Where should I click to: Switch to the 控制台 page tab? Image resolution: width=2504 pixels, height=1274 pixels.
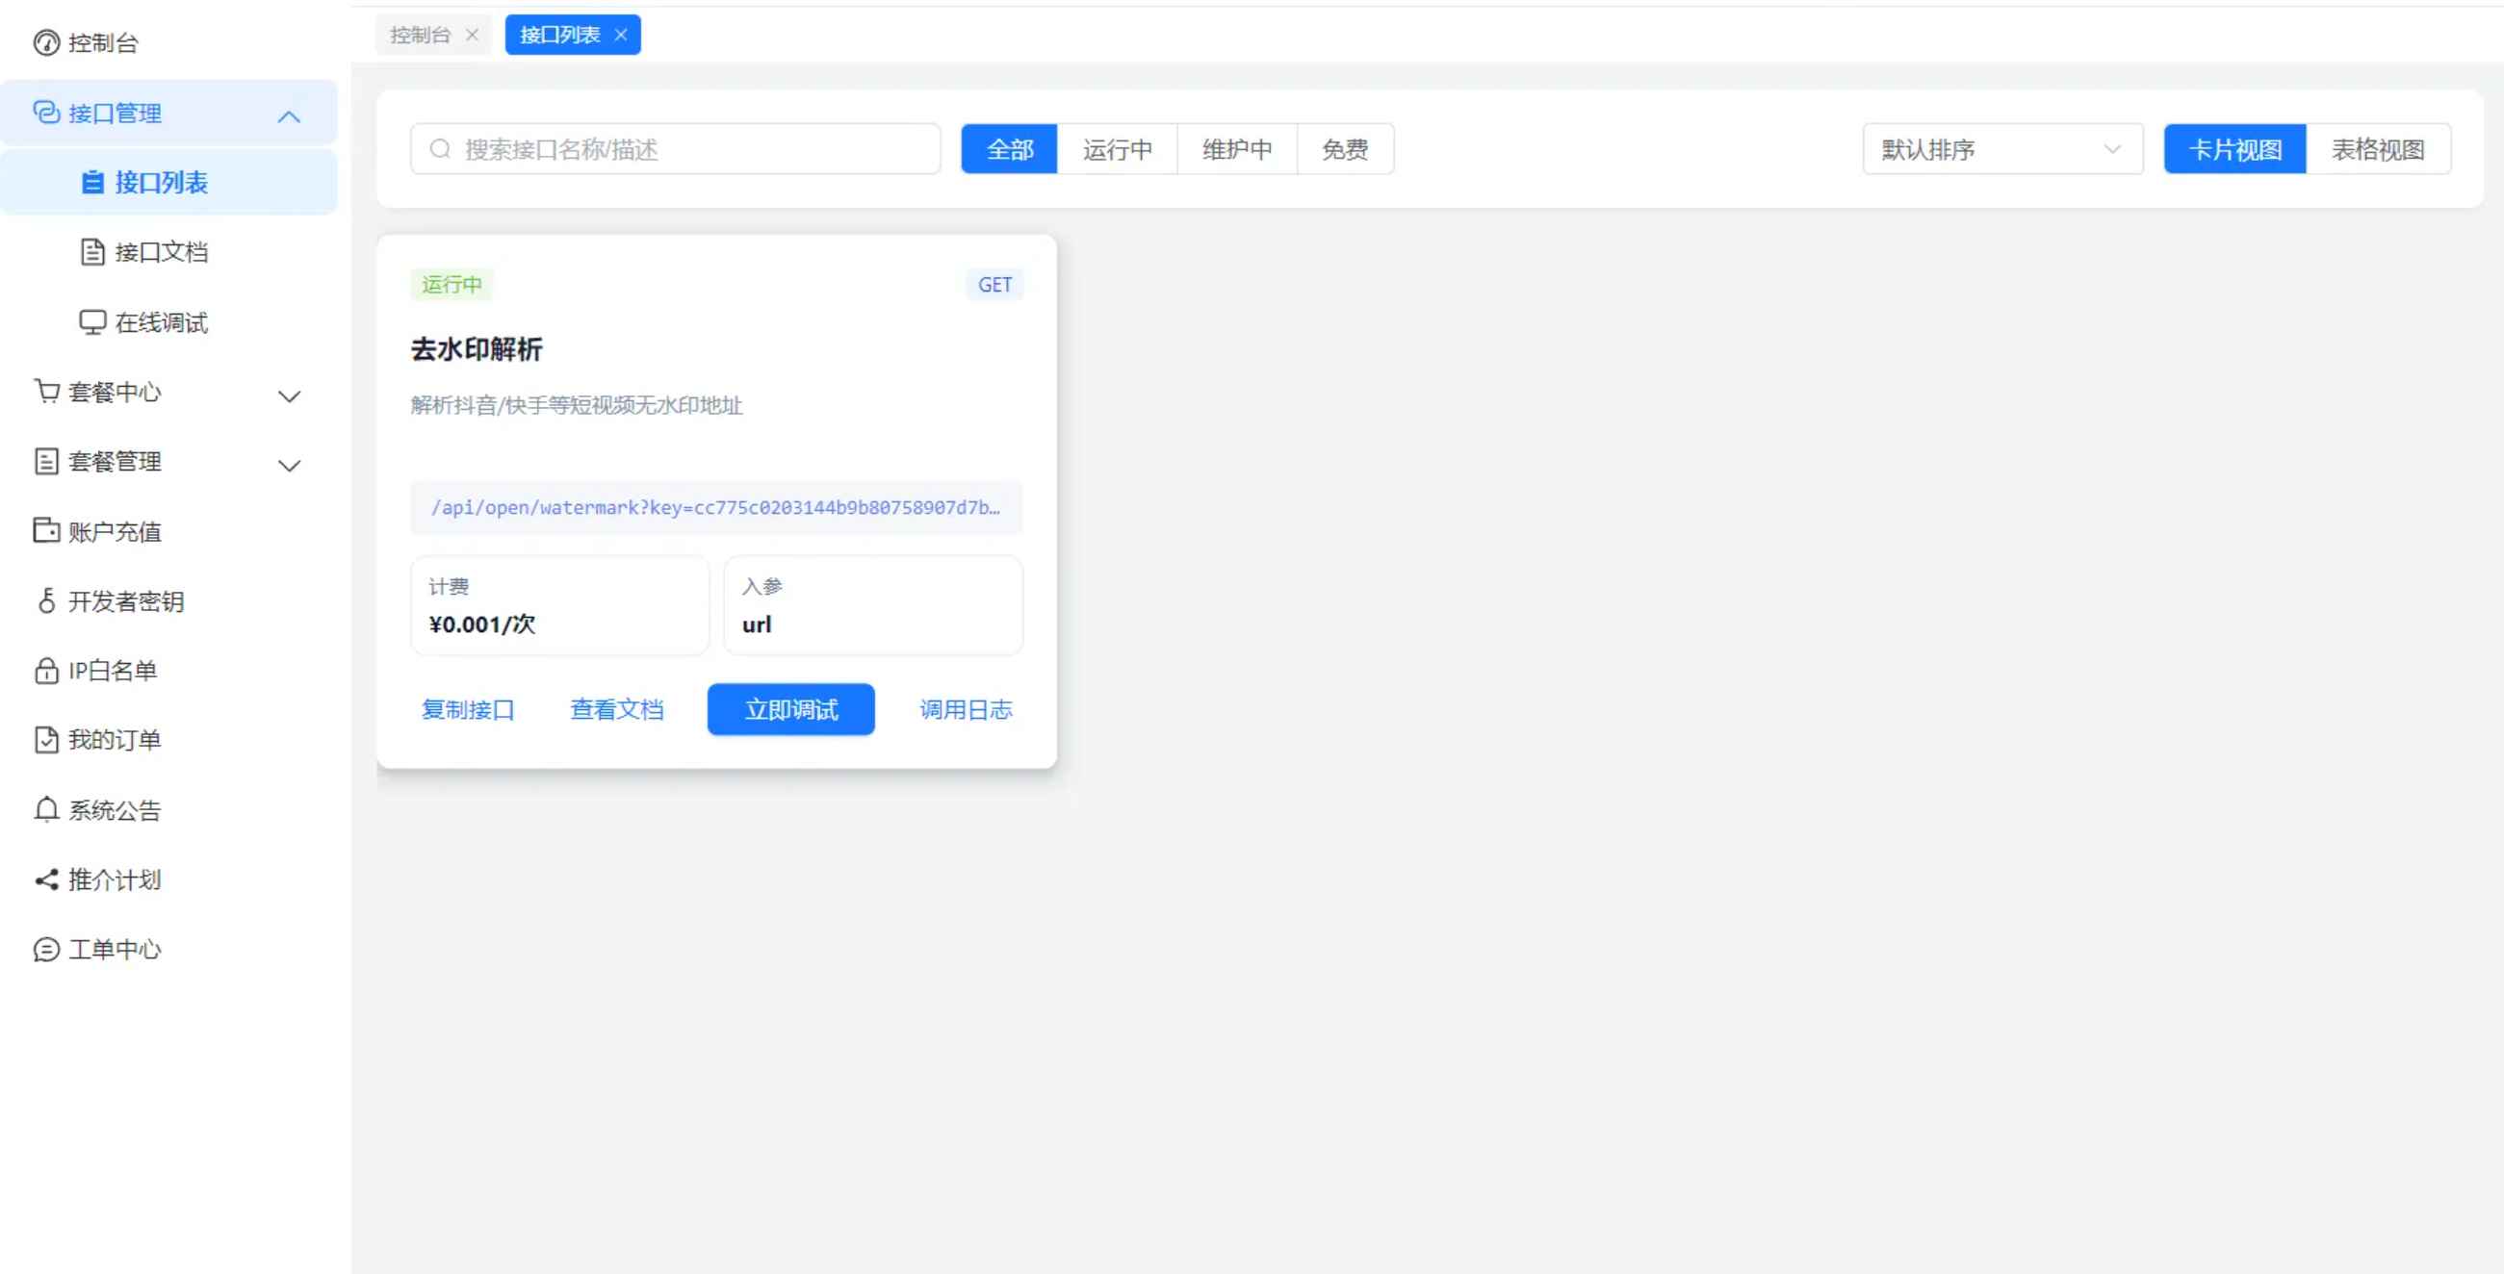pyautogui.click(x=420, y=35)
